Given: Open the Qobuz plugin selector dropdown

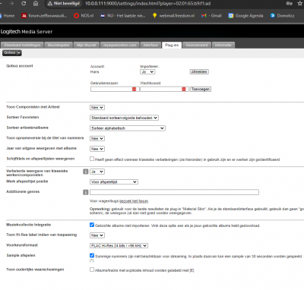Looking at the screenshot, I should tap(12, 52).
